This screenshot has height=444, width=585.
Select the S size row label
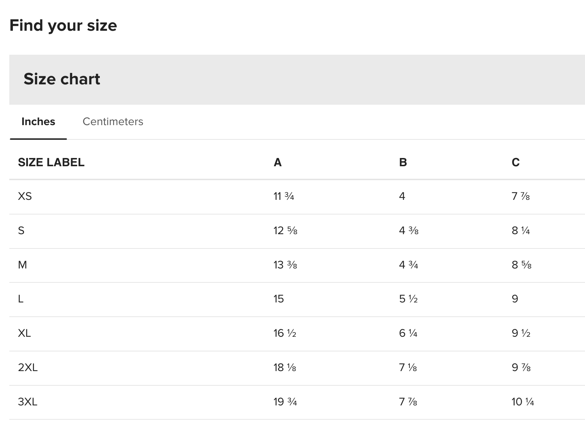(x=21, y=231)
